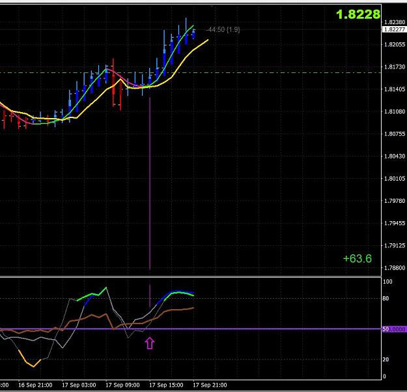Click the indicator scale value 0
The width and height of the screenshot is (407, 392).
(384, 376)
